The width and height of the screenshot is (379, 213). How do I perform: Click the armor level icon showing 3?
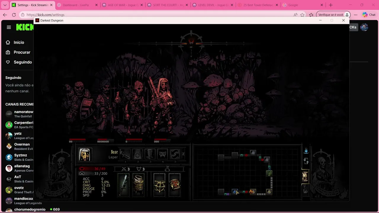click(139, 169)
